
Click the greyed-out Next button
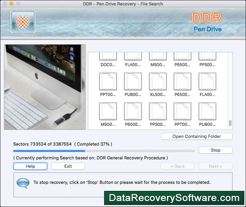[215, 166]
